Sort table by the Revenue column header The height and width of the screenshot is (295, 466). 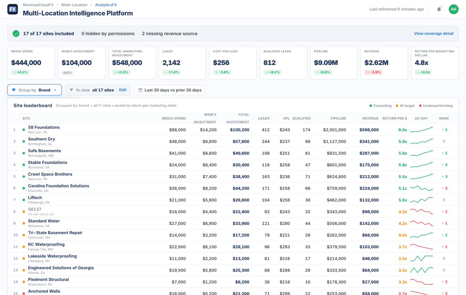(371, 119)
